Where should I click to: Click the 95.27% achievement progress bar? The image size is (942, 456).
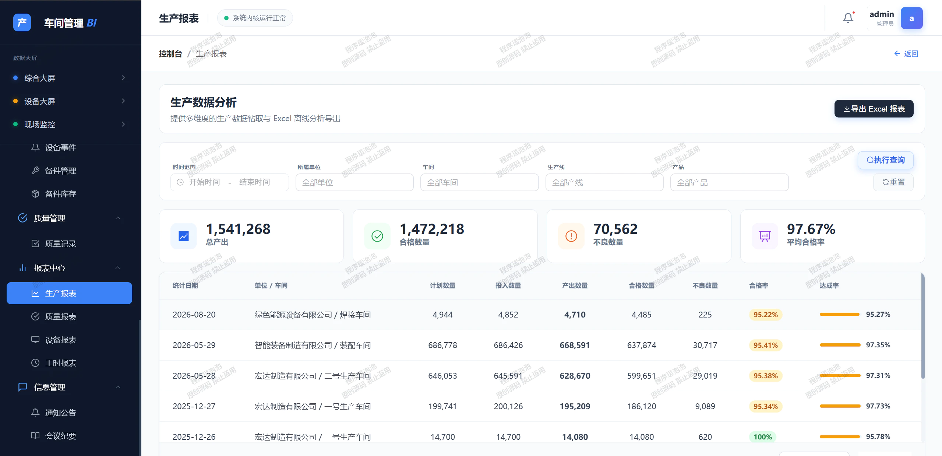tap(839, 314)
